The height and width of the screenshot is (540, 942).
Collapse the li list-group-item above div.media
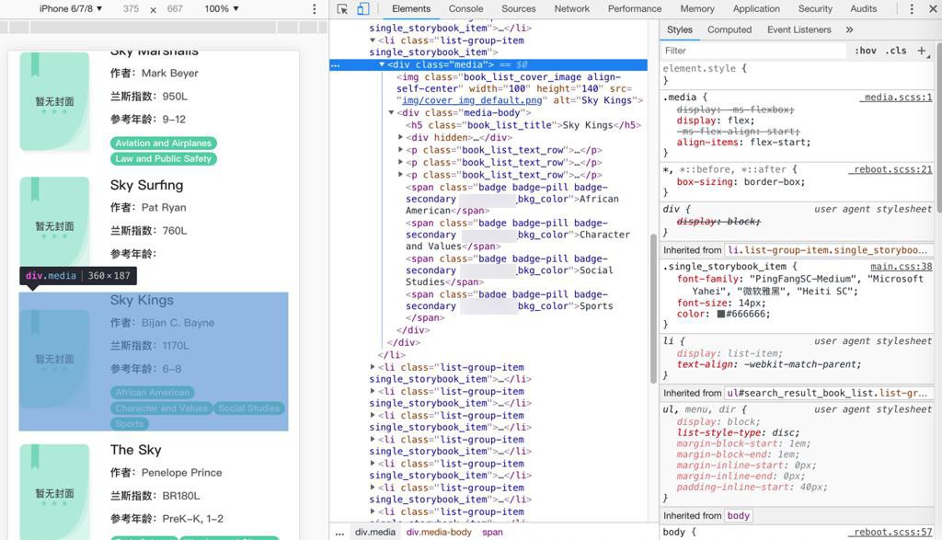(373, 40)
